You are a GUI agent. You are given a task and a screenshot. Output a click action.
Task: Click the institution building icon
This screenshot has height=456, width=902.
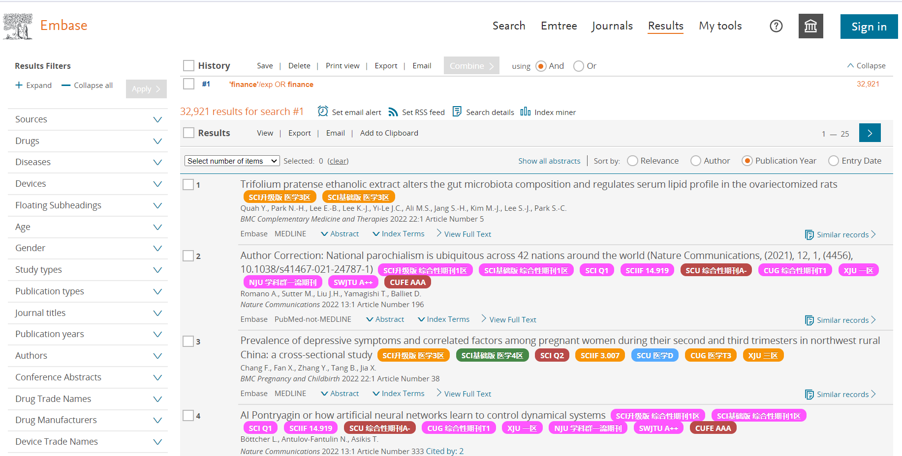tap(810, 26)
